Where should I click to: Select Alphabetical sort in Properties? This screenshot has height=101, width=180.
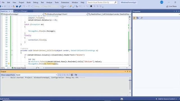click(x=138, y=18)
